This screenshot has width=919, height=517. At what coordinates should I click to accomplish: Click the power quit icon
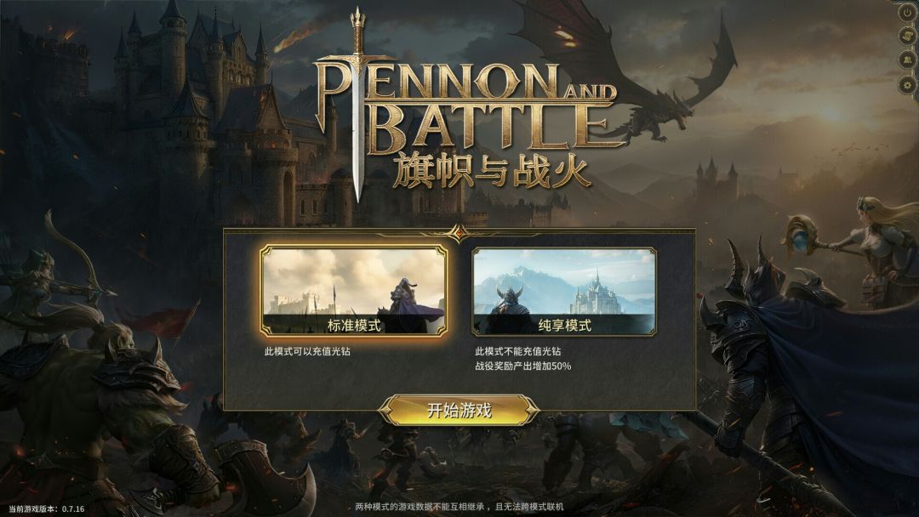pyautogui.click(x=908, y=12)
